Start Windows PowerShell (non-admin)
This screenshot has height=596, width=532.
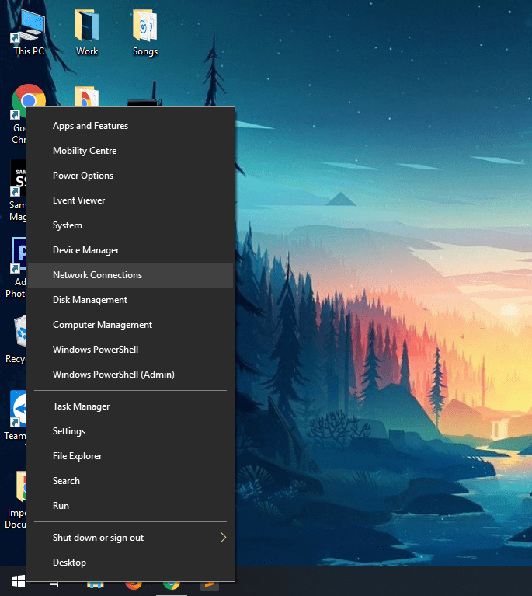(x=130, y=350)
